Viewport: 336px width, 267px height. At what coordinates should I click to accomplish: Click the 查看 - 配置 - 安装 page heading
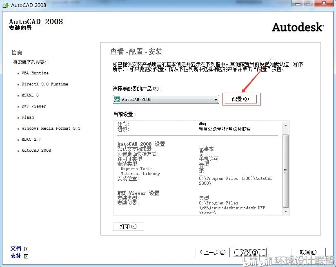[136, 52]
